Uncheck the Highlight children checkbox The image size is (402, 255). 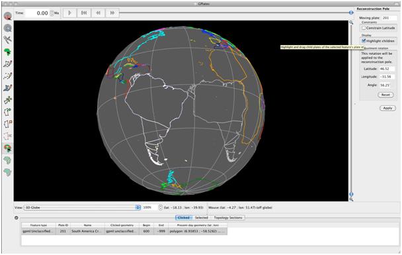tap(364, 41)
